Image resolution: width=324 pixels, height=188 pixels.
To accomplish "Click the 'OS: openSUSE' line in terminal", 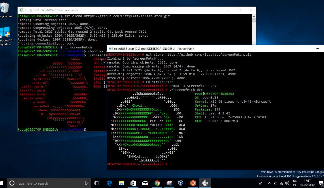I will click(x=206, y=97).
